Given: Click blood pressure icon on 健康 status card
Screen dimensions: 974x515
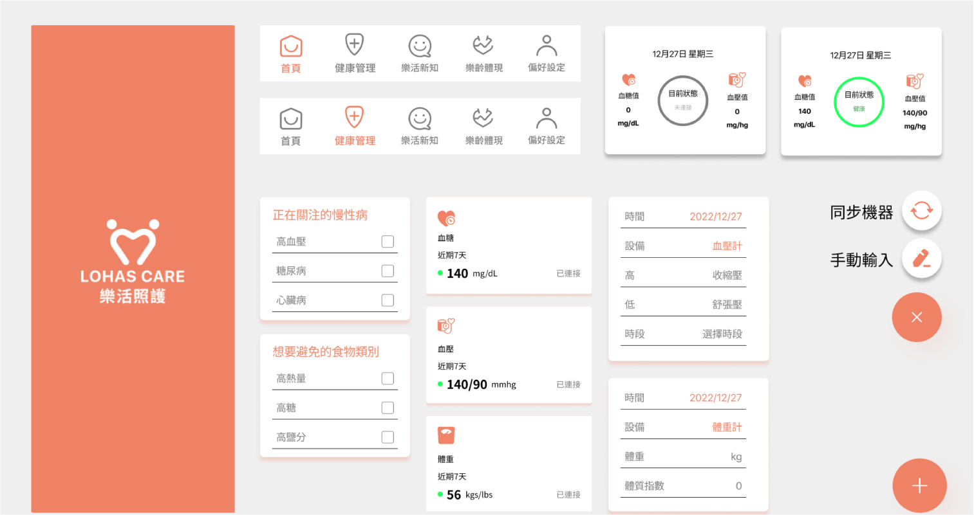Looking at the screenshot, I should [x=915, y=81].
